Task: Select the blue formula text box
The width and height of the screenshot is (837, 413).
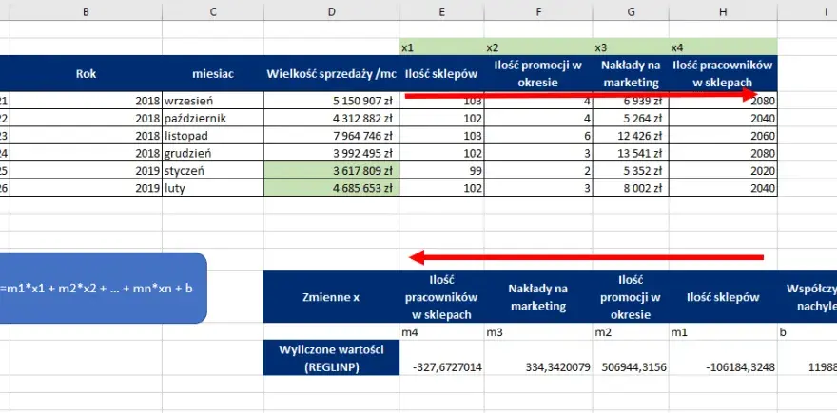Action: 102,288
